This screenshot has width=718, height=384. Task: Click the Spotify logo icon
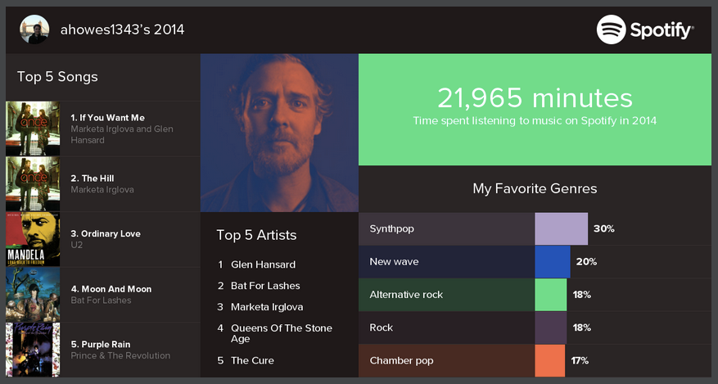(611, 29)
